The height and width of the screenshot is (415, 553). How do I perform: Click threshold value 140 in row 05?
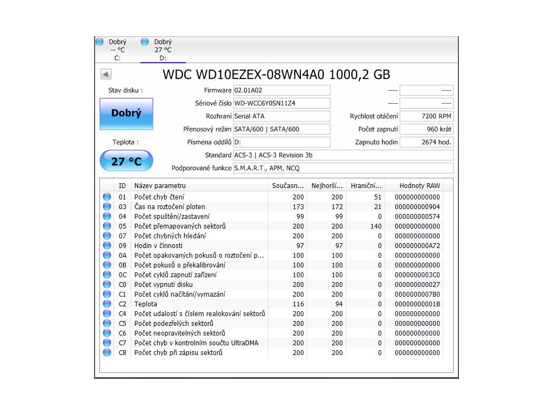coord(376,226)
